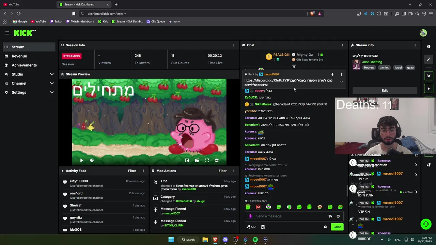This screenshot has height=245, width=436.
Task: Click the Just Chatting category link
Action: coord(372,62)
